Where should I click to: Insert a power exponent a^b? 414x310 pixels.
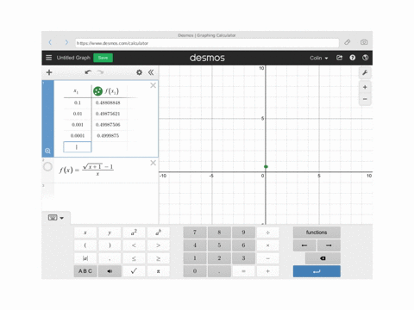(x=158, y=232)
